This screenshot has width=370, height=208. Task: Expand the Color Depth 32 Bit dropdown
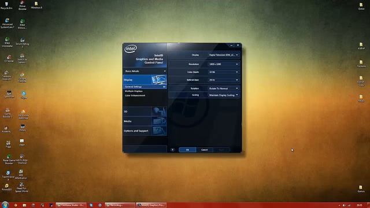[224, 72]
